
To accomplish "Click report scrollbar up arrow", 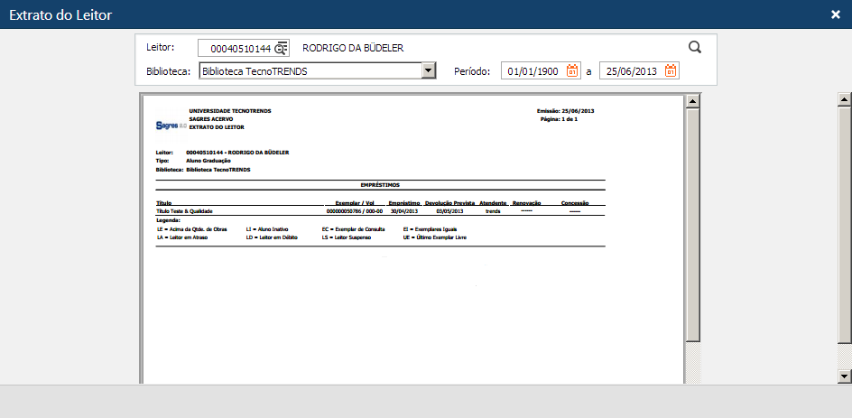I will coord(692,101).
